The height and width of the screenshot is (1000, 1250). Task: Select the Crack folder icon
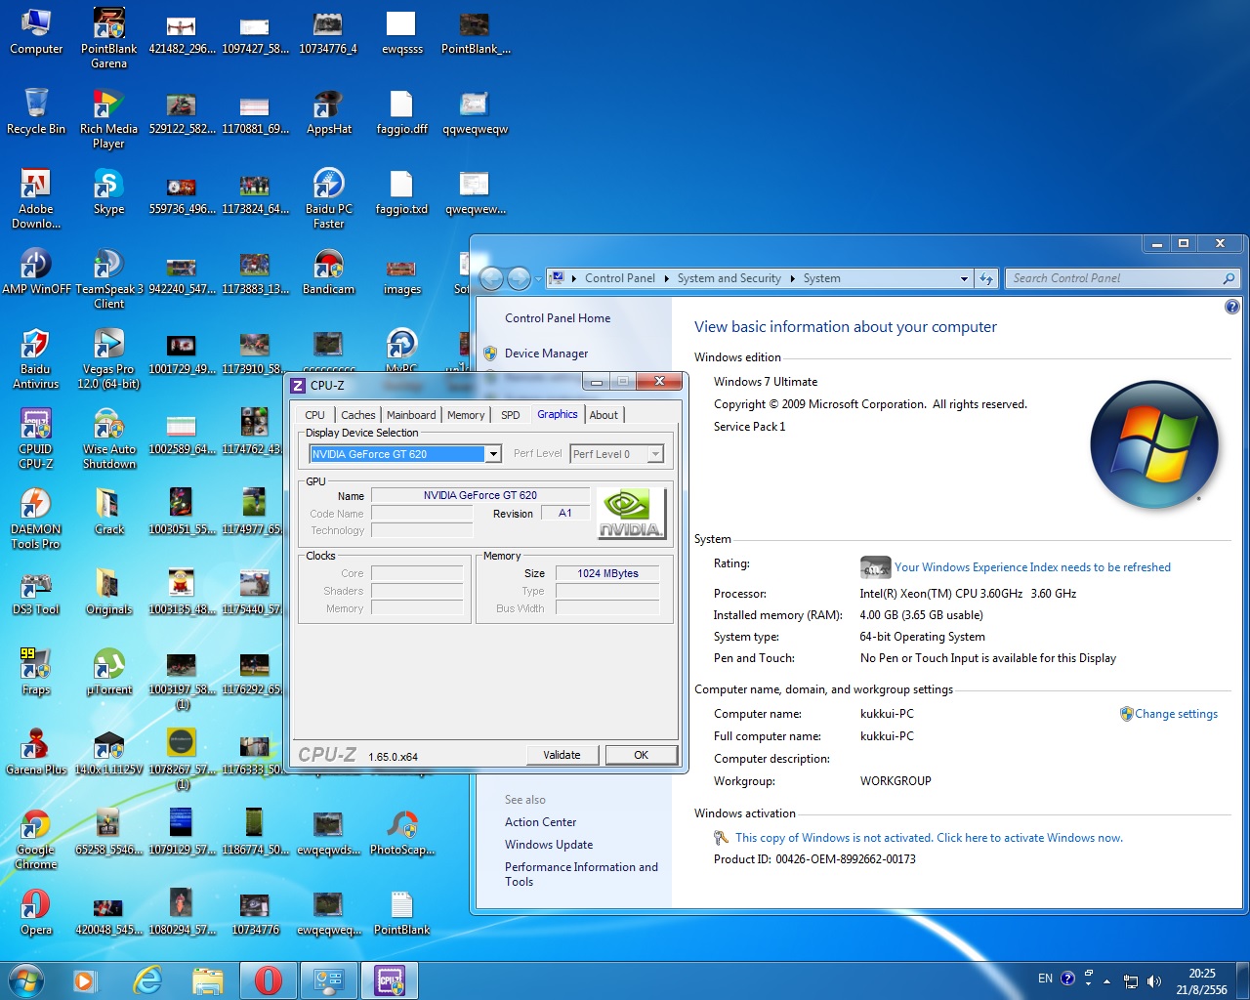[x=108, y=513]
